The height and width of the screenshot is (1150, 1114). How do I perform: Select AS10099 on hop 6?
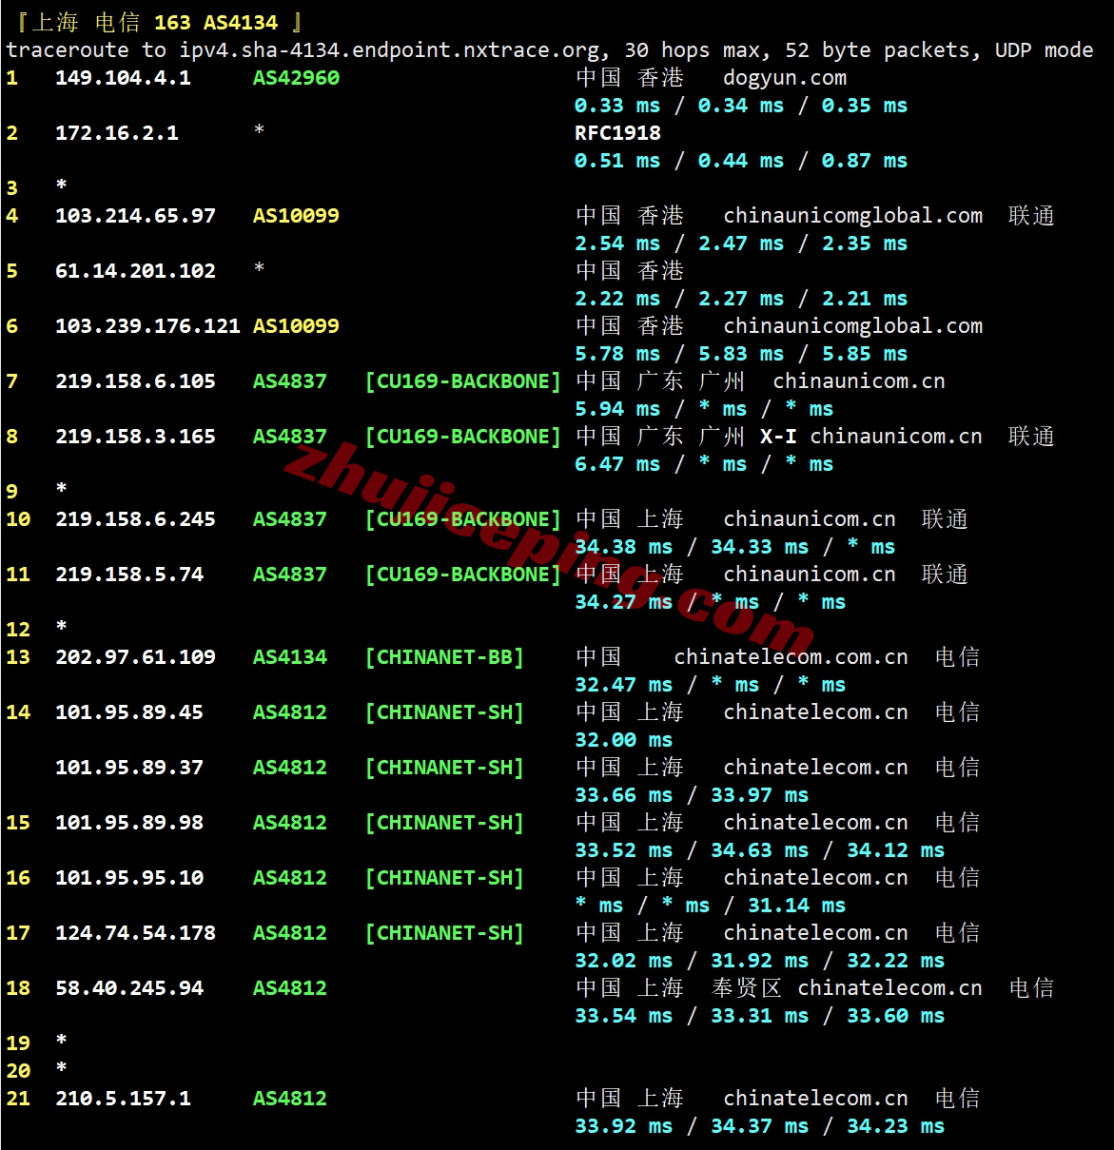[296, 325]
